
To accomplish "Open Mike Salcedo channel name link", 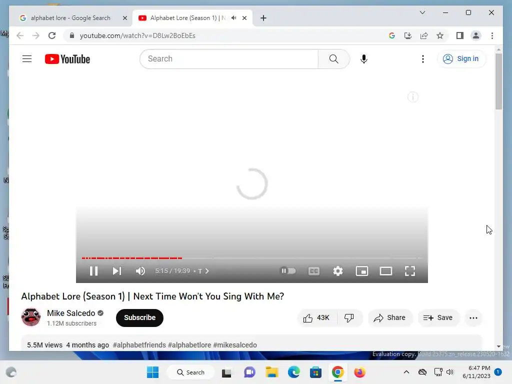I will [71, 313].
